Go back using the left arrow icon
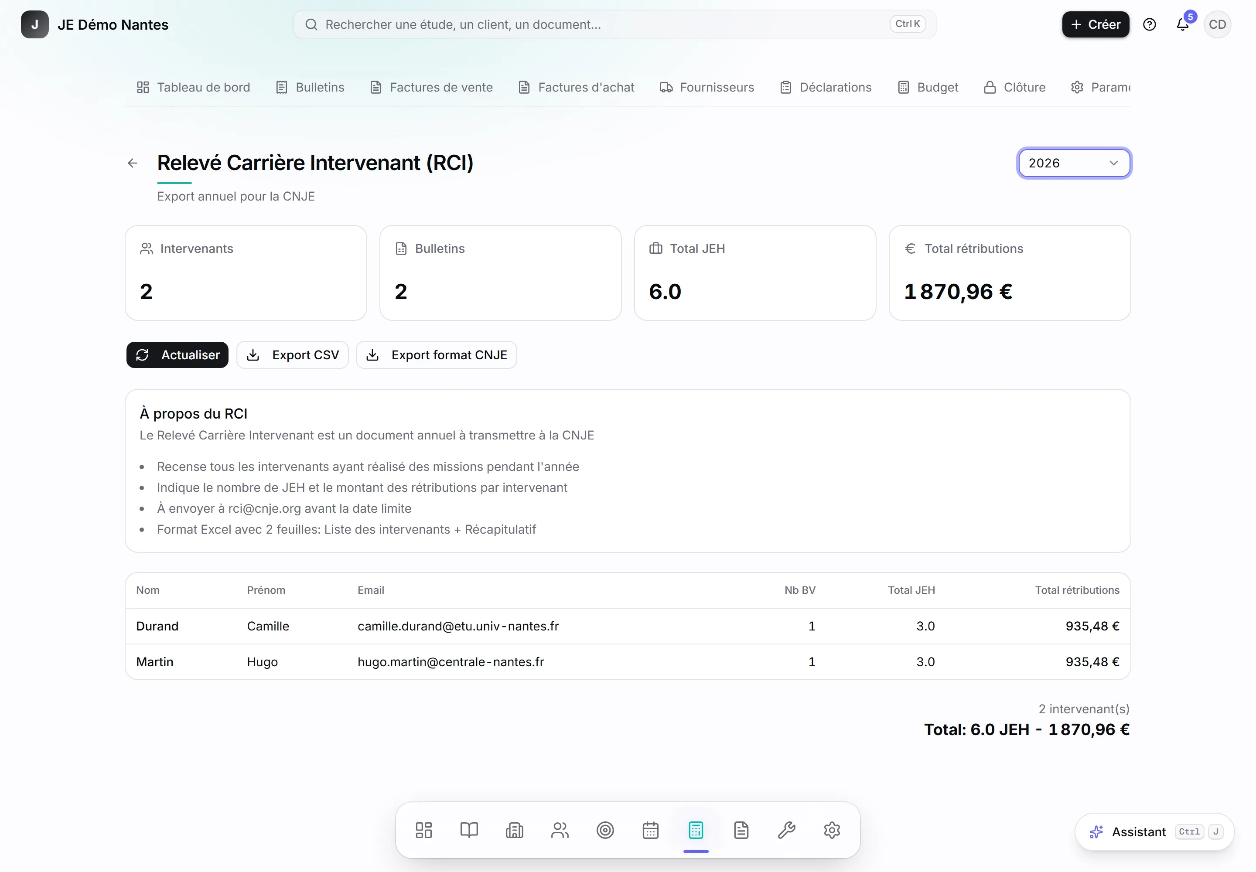The image size is (1256, 872). [x=132, y=163]
